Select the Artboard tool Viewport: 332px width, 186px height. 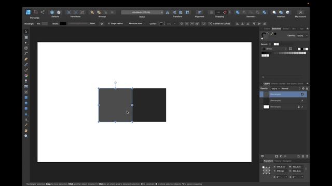coord(26,37)
